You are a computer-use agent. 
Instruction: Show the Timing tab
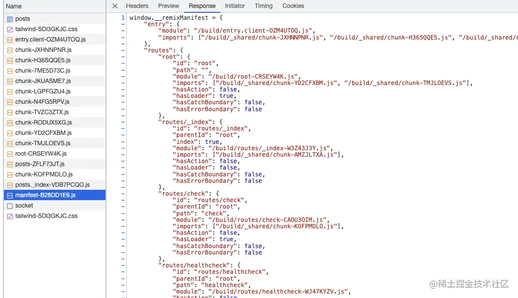263,6
